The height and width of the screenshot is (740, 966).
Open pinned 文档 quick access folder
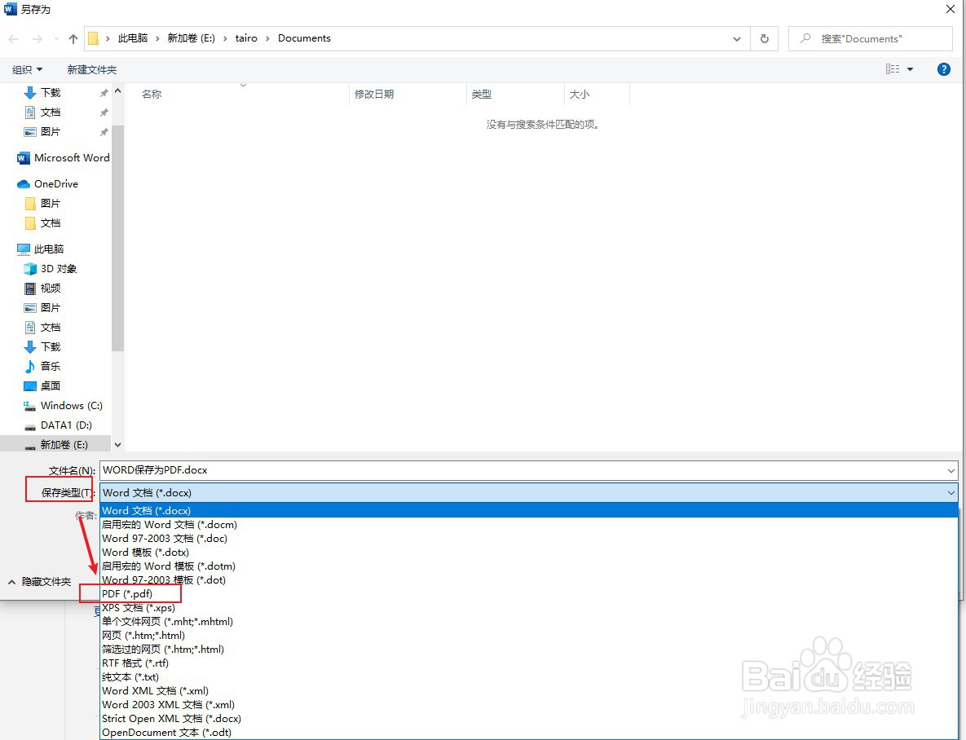point(42,112)
